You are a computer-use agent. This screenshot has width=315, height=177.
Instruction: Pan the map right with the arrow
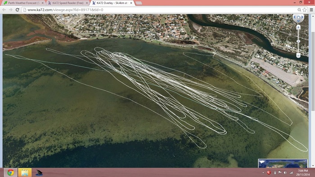click(302, 17)
